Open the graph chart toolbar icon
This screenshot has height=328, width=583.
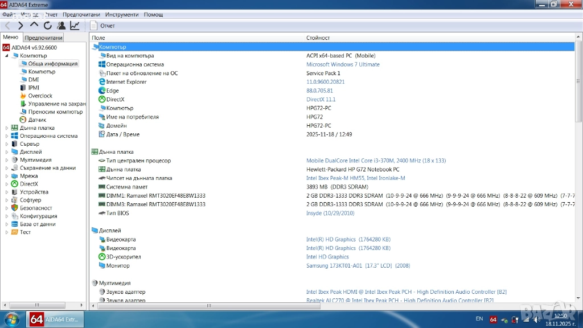(75, 26)
